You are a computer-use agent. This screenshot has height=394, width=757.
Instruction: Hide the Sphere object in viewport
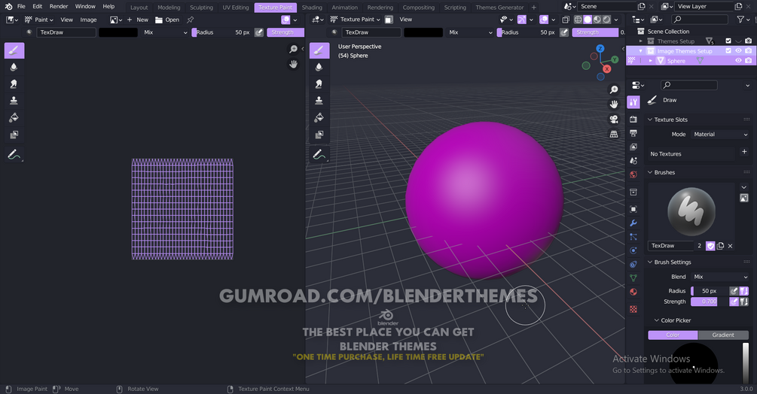(738, 61)
